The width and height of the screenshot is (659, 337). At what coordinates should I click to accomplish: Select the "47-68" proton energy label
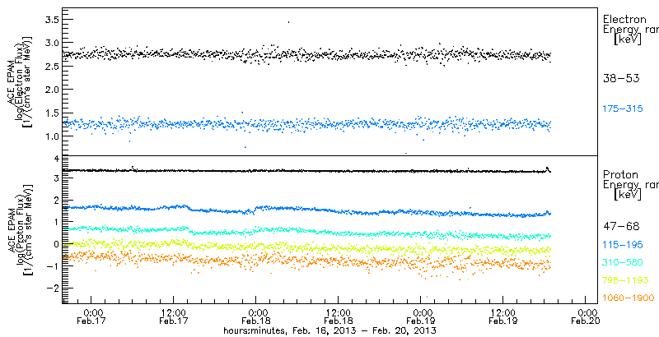pos(621,227)
